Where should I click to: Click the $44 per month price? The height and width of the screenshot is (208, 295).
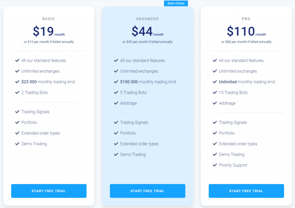point(147,31)
